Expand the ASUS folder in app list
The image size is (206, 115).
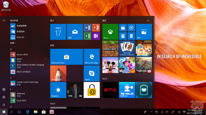[45, 59]
